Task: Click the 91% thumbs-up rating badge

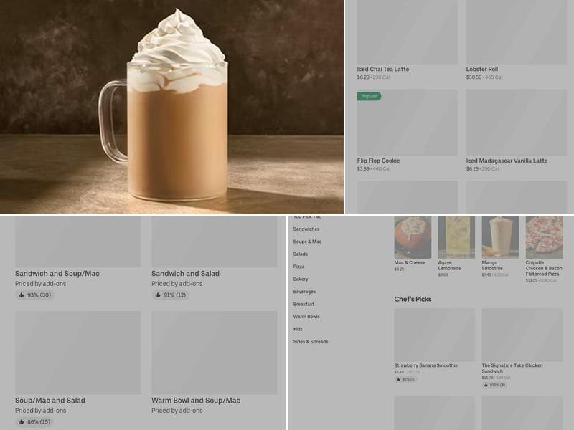Action: (x=170, y=295)
